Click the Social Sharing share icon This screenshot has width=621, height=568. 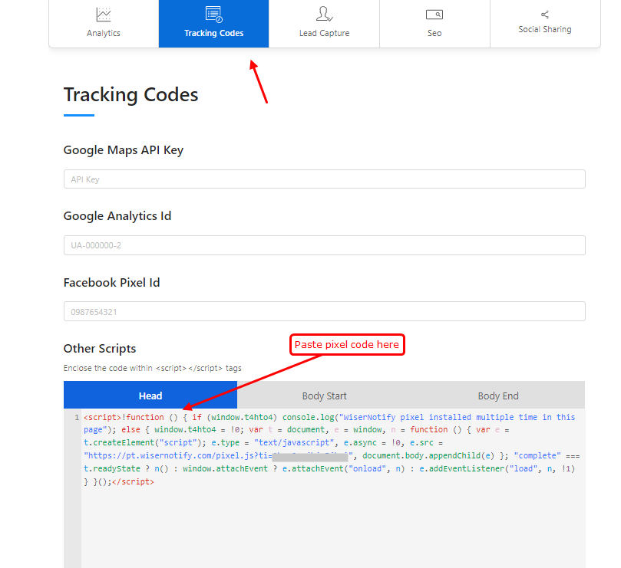(x=545, y=15)
